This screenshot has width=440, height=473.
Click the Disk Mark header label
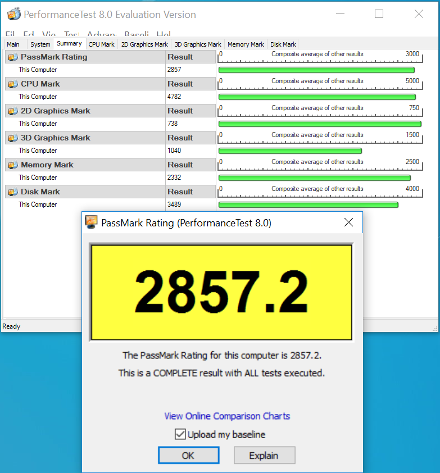point(40,192)
